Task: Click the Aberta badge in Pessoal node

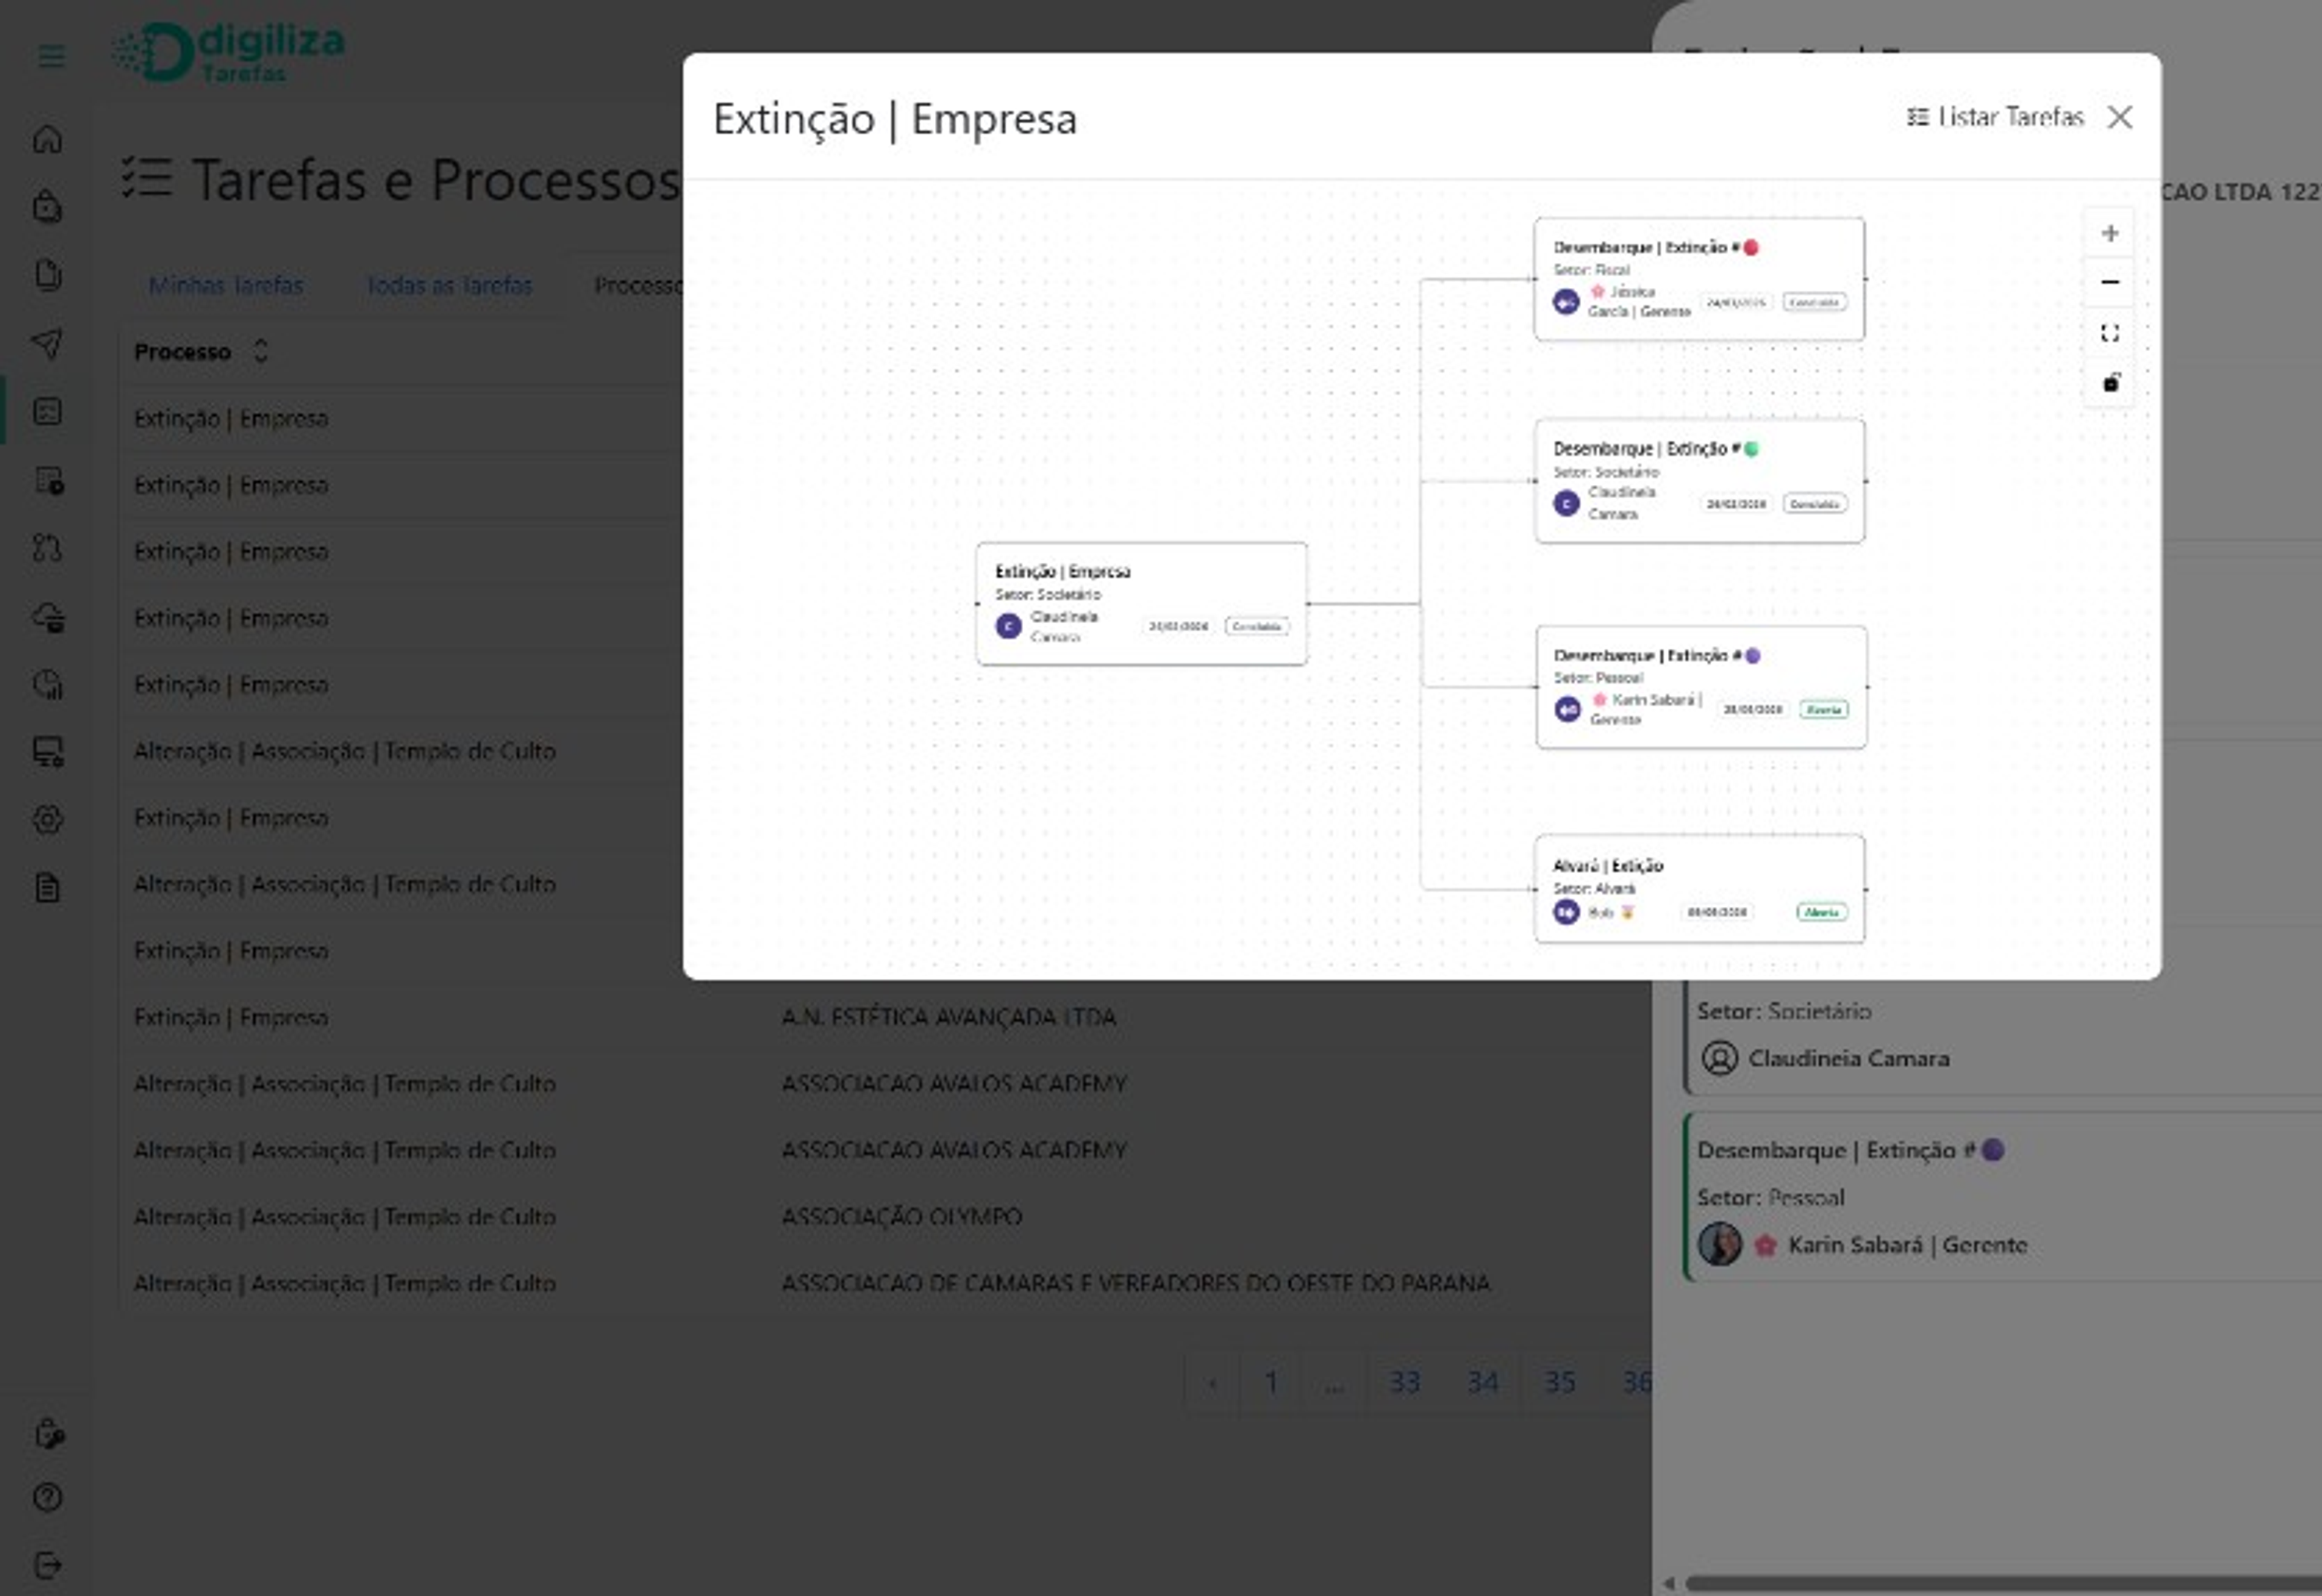Action: tap(1824, 709)
